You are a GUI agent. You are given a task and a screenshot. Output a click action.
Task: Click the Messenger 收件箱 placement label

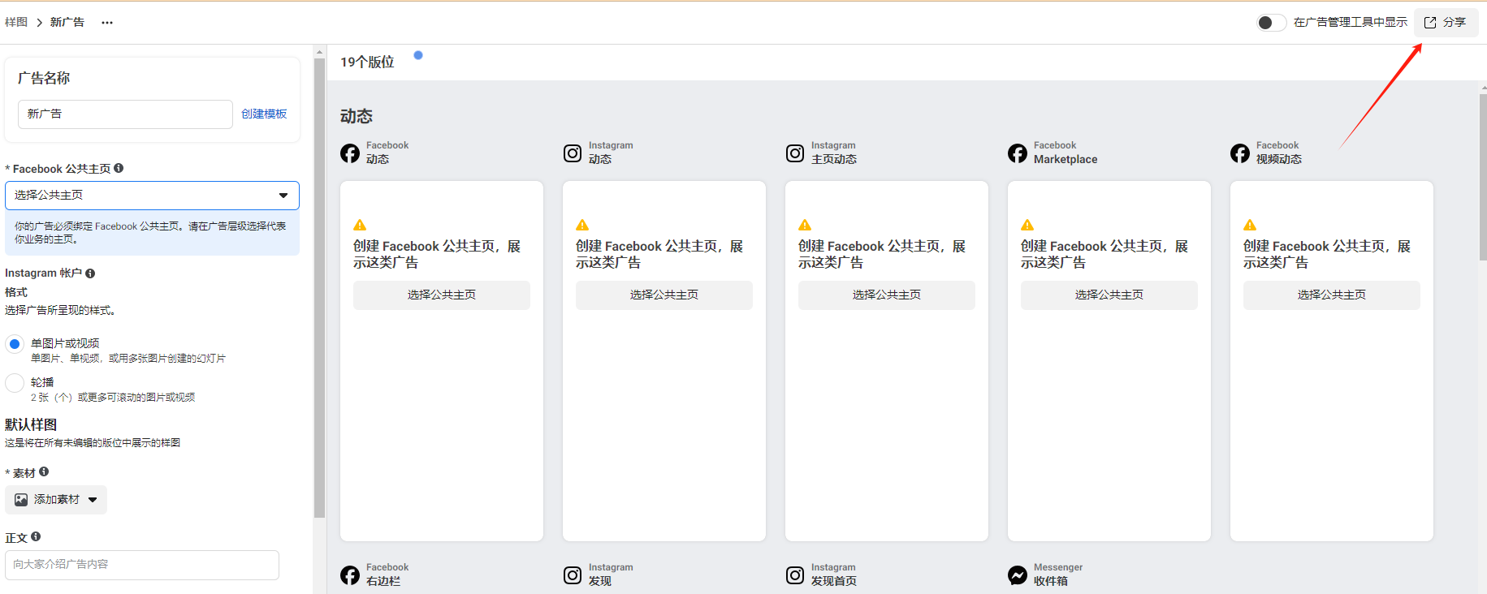click(x=1058, y=575)
